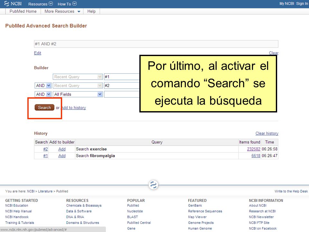Click builder field containing #1
Screen dimensions: 309x232
(122, 77)
